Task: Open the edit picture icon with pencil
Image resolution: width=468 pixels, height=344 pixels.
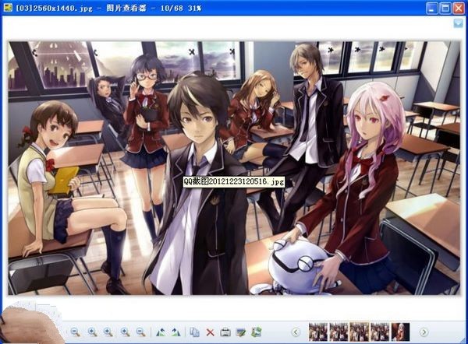Action: pos(240,332)
